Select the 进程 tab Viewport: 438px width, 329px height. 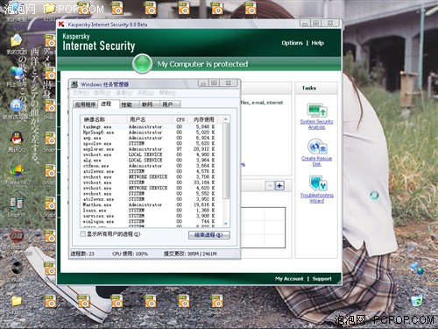pyautogui.click(x=109, y=104)
